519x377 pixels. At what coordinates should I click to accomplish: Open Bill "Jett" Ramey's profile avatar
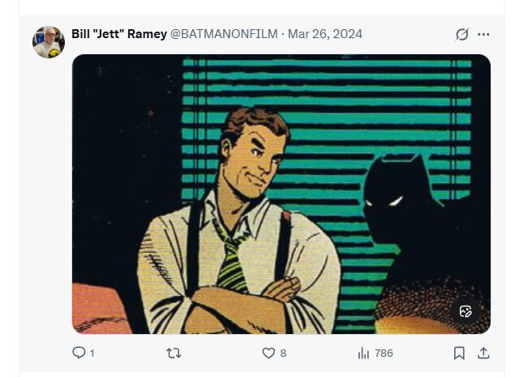(49, 41)
